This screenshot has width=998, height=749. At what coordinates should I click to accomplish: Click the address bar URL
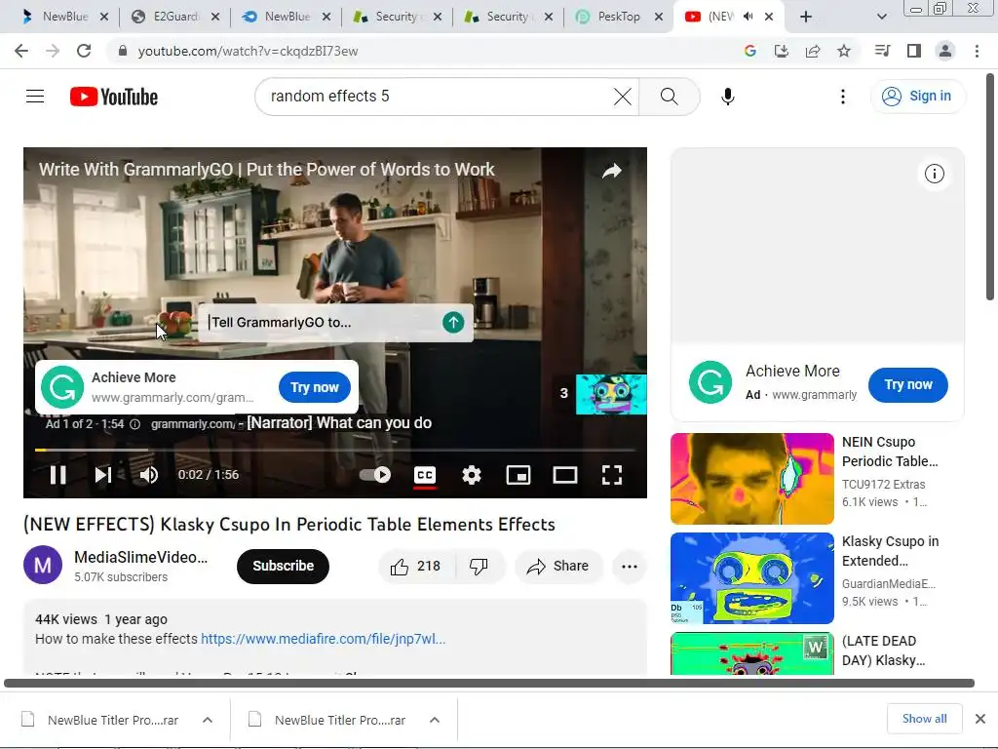[248, 51]
